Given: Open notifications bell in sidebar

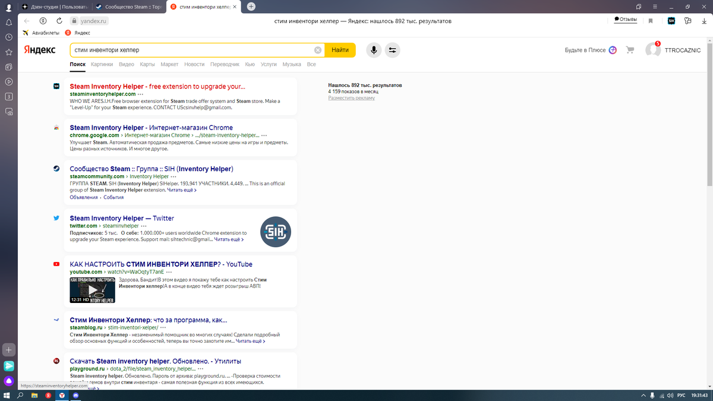Looking at the screenshot, I should [9, 22].
